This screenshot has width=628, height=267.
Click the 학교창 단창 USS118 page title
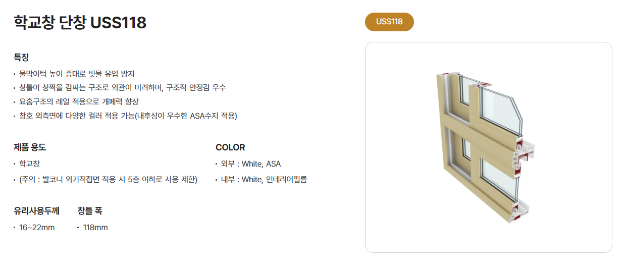(x=80, y=23)
